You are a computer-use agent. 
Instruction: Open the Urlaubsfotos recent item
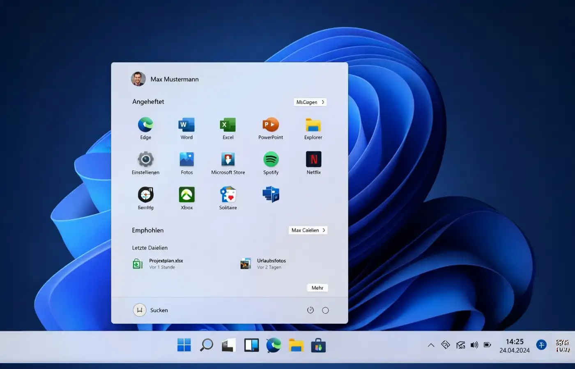pos(263,264)
